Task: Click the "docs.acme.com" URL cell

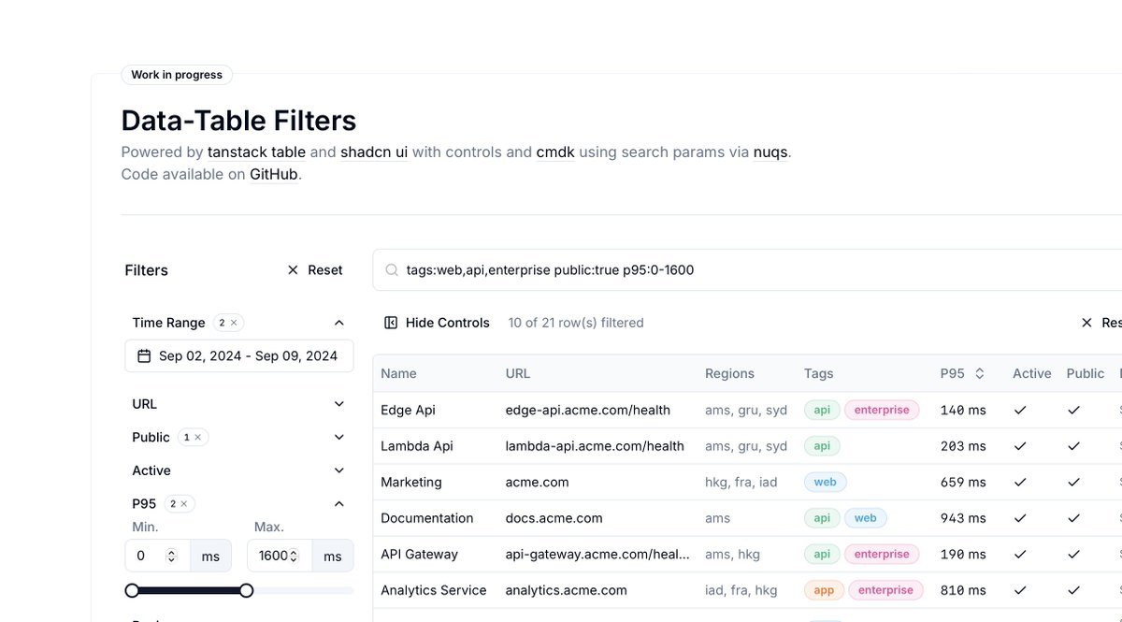Action: (x=554, y=518)
